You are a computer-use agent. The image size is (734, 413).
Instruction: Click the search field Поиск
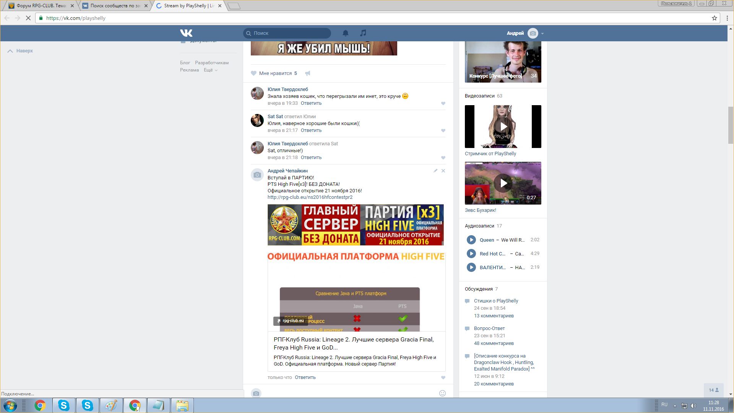pos(287,33)
